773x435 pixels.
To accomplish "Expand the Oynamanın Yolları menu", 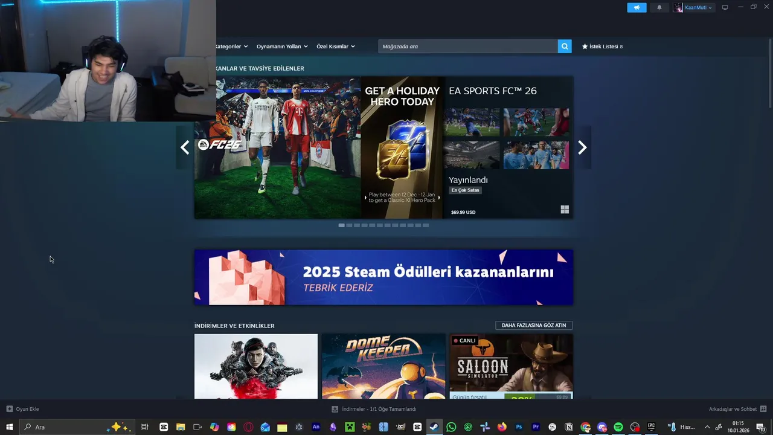I will pos(282,47).
